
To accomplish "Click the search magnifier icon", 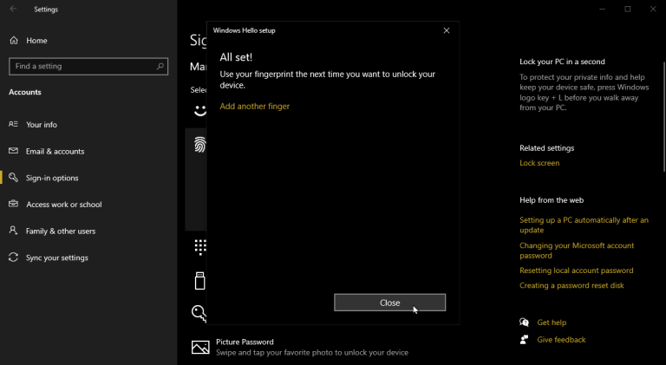I will pos(160,66).
